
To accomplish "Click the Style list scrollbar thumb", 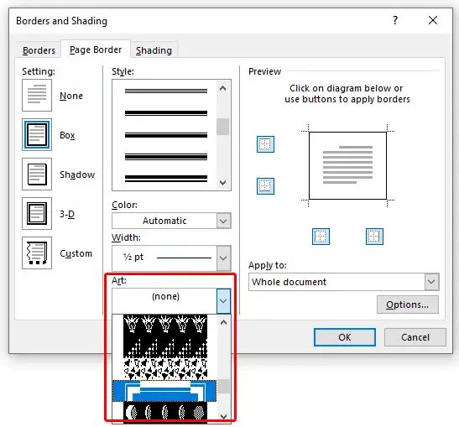I will point(222,127).
